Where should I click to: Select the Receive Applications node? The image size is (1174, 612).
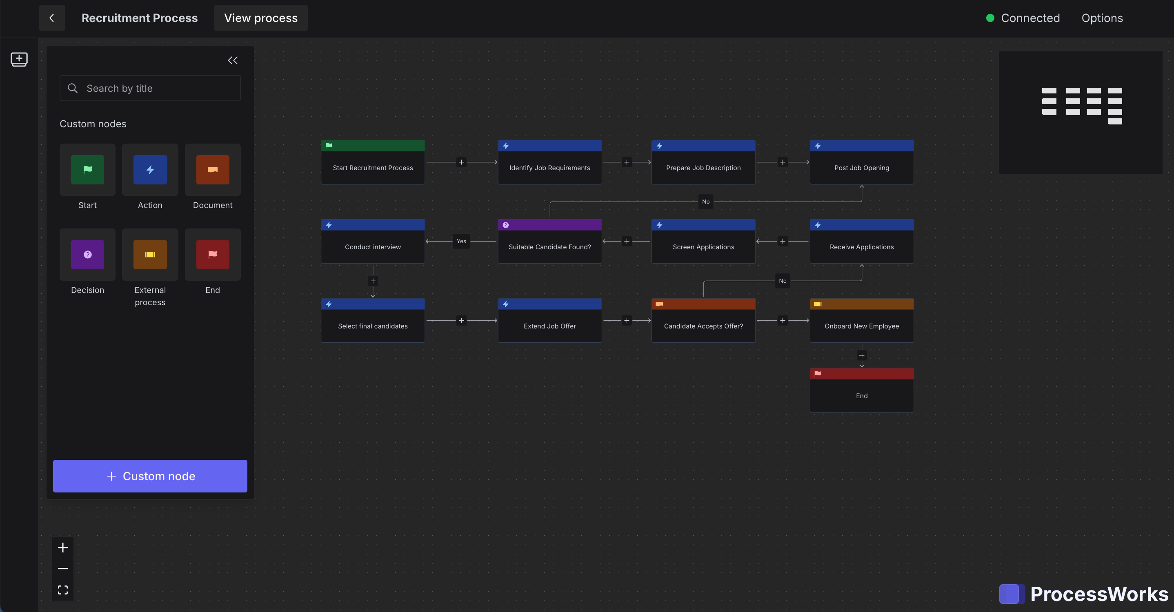click(861, 242)
